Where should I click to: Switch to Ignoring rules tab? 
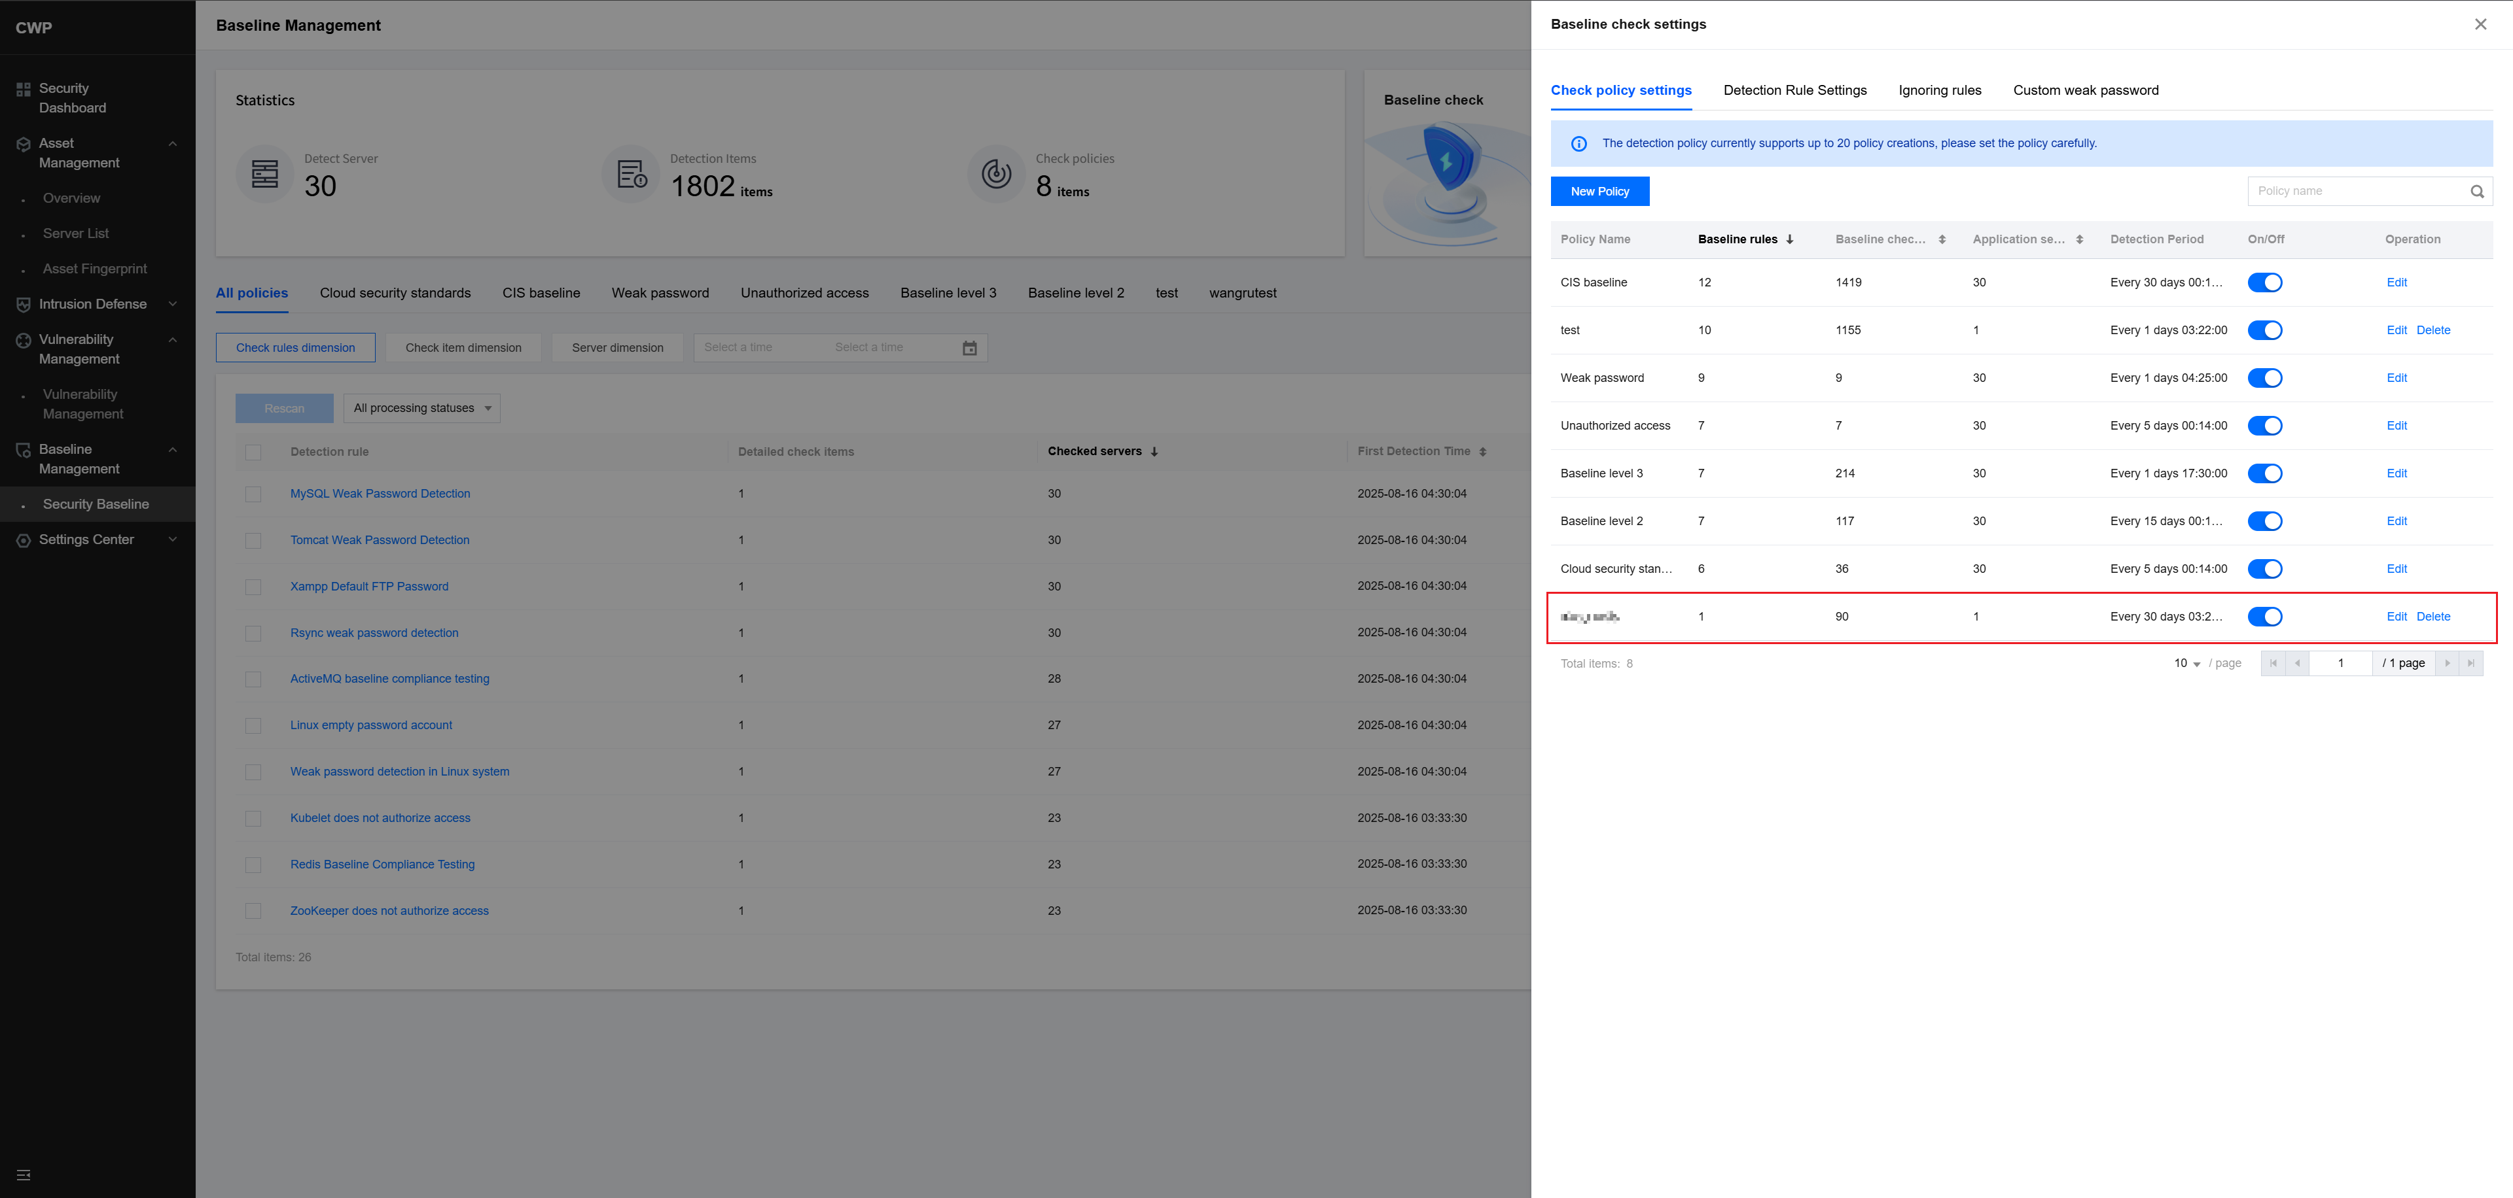click(x=1939, y=91)
